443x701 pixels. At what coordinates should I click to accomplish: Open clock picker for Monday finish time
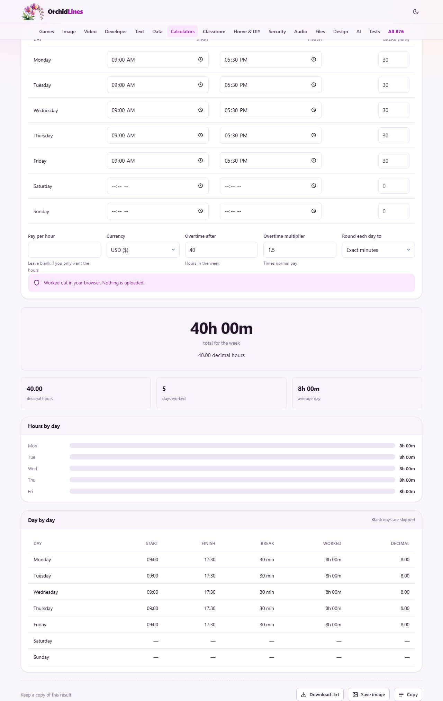point(314,60)
